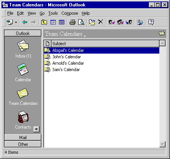Expand the Team Calendars folder title dropdown

(x=85, y=36)
